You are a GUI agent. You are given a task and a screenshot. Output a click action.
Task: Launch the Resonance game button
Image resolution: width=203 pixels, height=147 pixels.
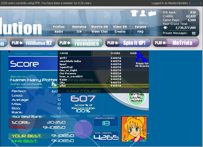(x=80, y=43)
